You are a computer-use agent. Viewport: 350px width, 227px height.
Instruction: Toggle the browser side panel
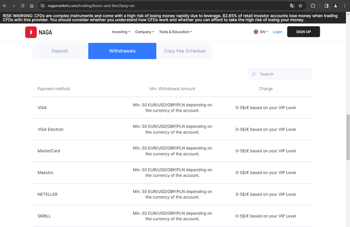tap(326, 6)
